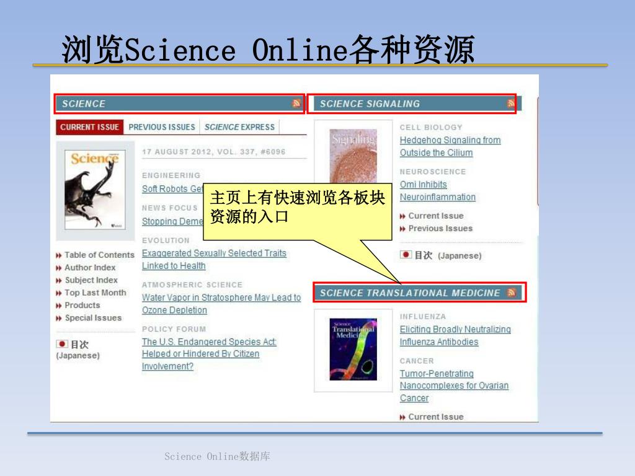Viewport: 635px width, 476px height.
Task: Click the RSS icon in Science Signaling header
Action: [511, 104]
